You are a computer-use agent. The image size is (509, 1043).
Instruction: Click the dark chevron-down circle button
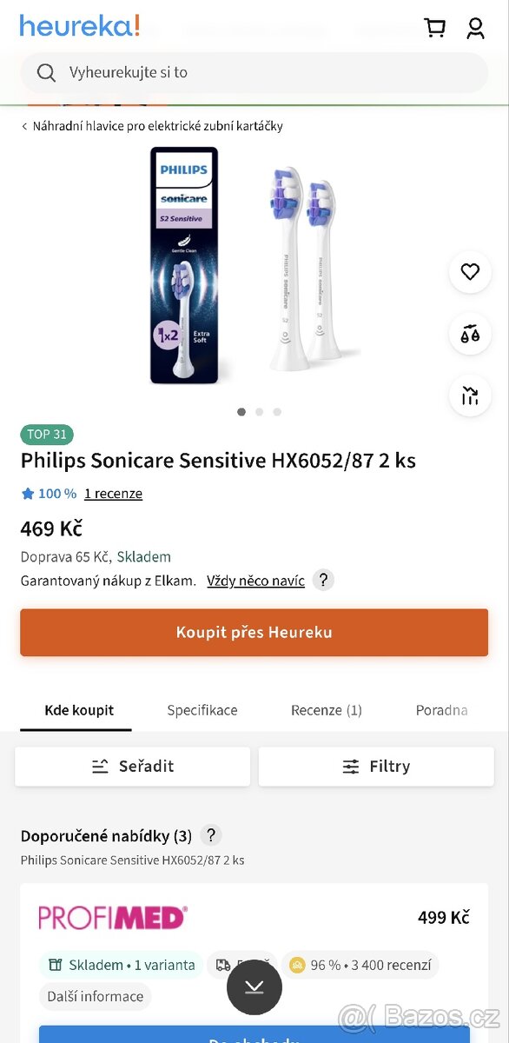254,987
